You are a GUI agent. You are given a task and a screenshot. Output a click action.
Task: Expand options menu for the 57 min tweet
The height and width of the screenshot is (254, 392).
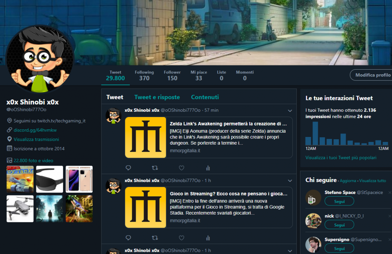[x=290, y=111]
